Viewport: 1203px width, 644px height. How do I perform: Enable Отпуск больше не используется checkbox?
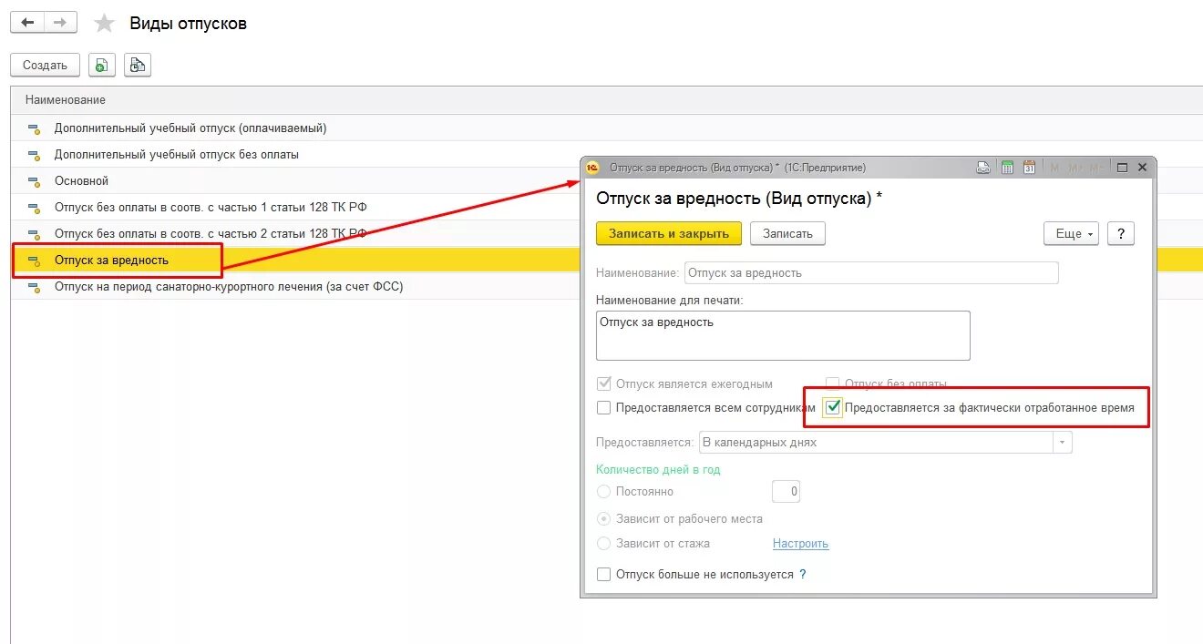(x=603, y=575)
